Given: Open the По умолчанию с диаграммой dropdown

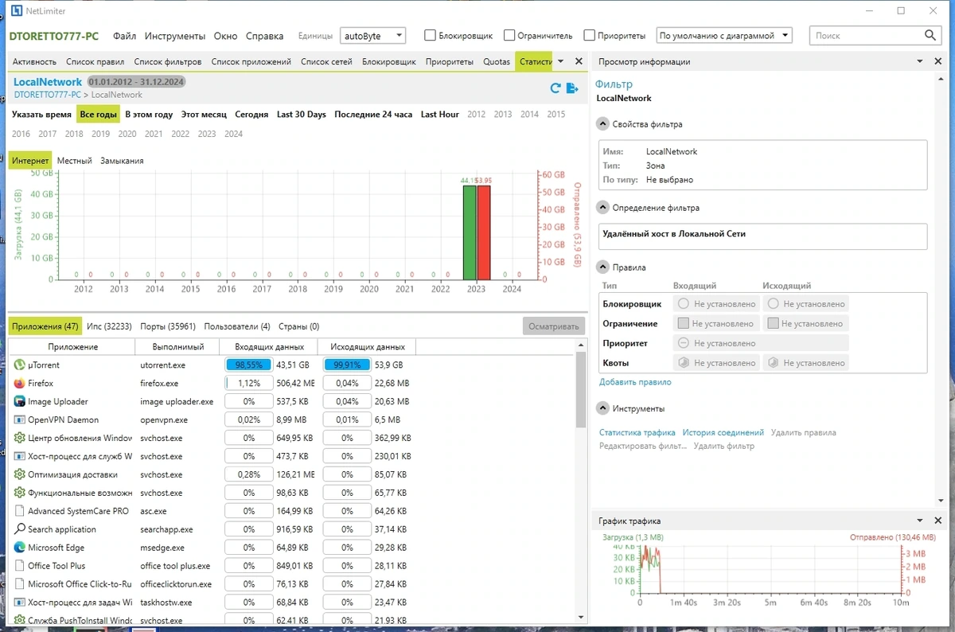Looking at the screenshot, I should click(x=725, y=35).
